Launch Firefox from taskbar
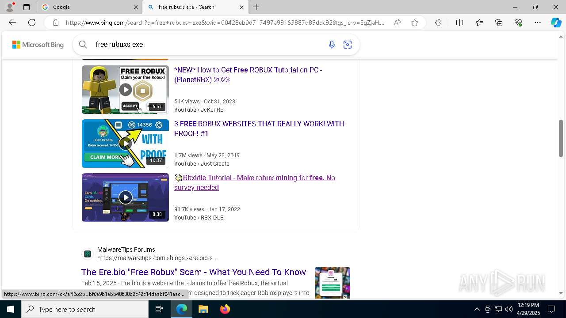 (x=225, y=309)
